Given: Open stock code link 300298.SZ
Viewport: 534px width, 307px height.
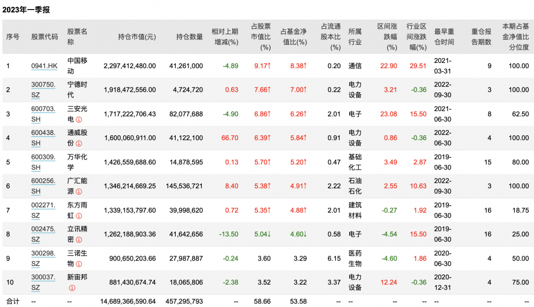Looking at the screenshot, I should tap(43, 258).
